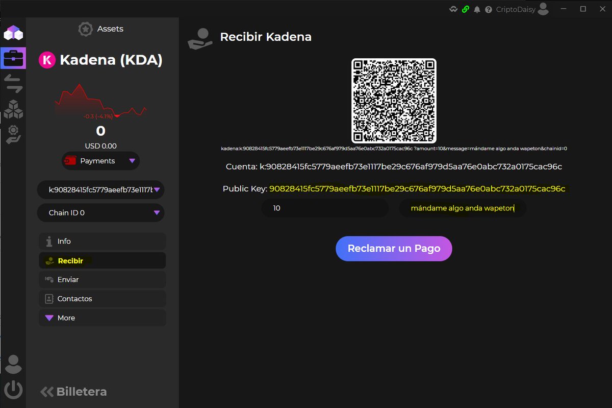
Task: Click the receive hand icon beside Recibir Kadena
Action: click(x=199, y=39)
